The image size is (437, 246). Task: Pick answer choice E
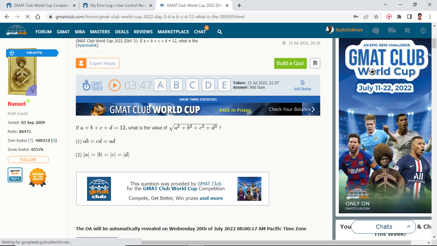pyautogui.click(x=224, y=85)
